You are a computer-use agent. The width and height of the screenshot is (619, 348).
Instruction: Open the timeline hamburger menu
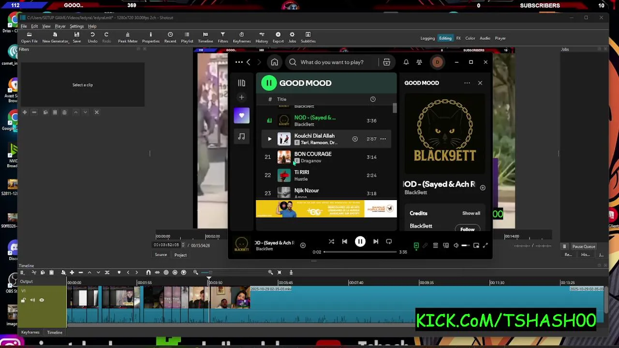click(x=22, y=273)
